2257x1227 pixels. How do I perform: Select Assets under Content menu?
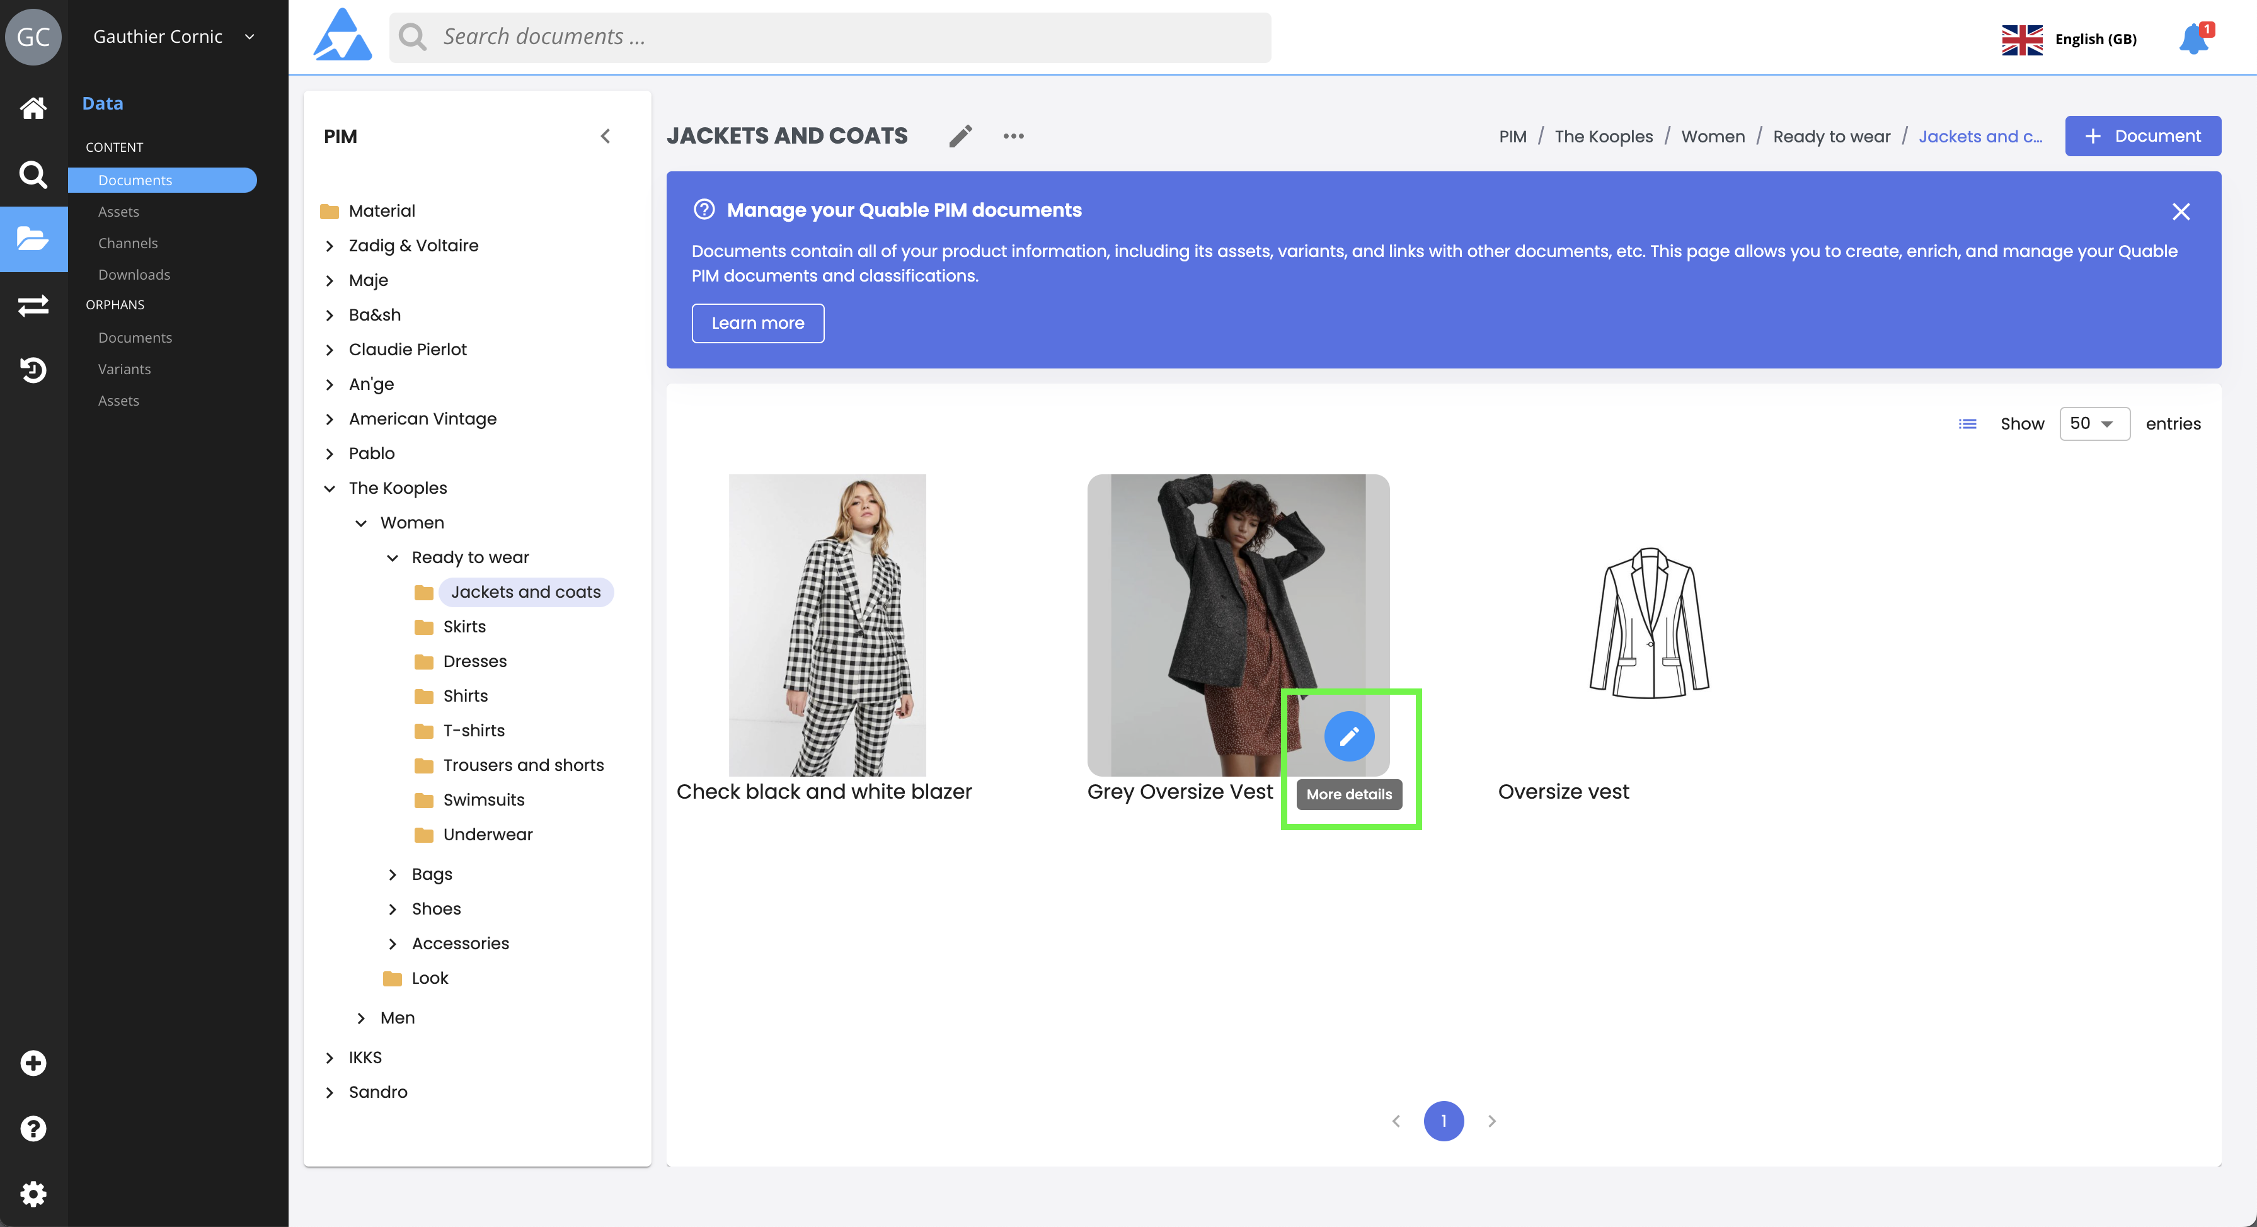click(x=118, y=212)
